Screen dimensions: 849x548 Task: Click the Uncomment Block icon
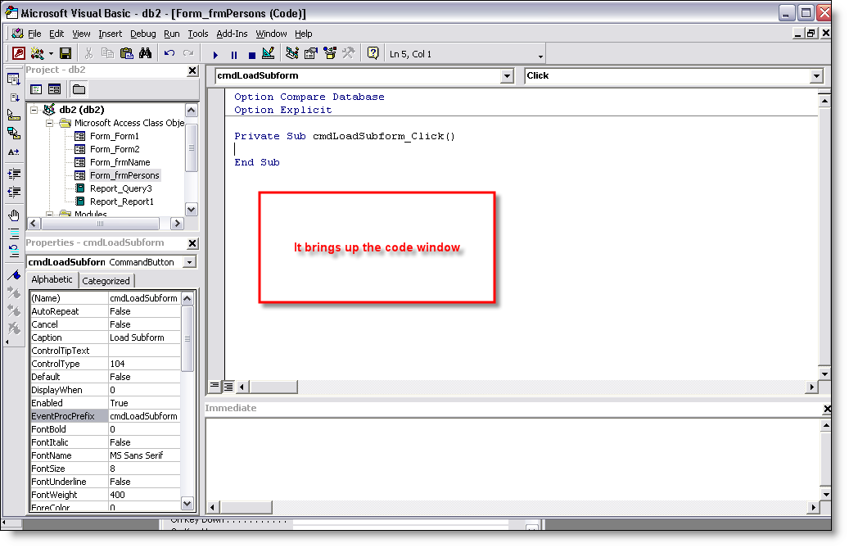pyautogui.click(x=14, y=251)
